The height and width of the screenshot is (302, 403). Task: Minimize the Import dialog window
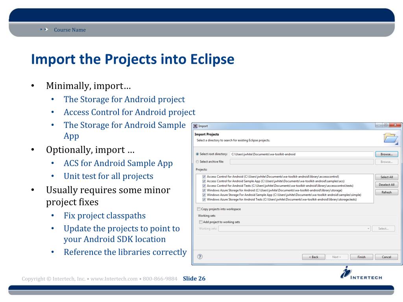tap(379, 125)
